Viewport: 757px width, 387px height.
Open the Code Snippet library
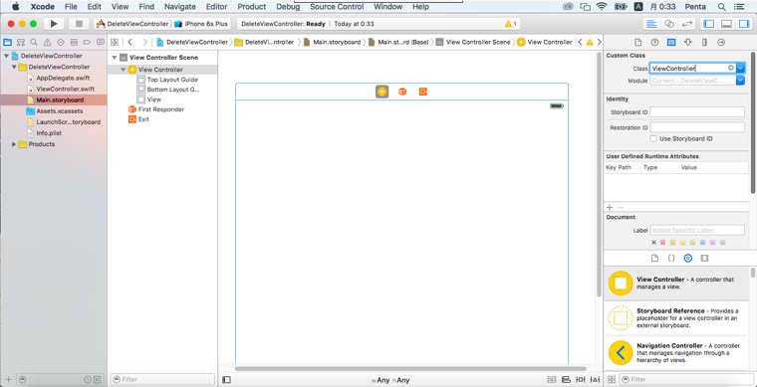671,259
